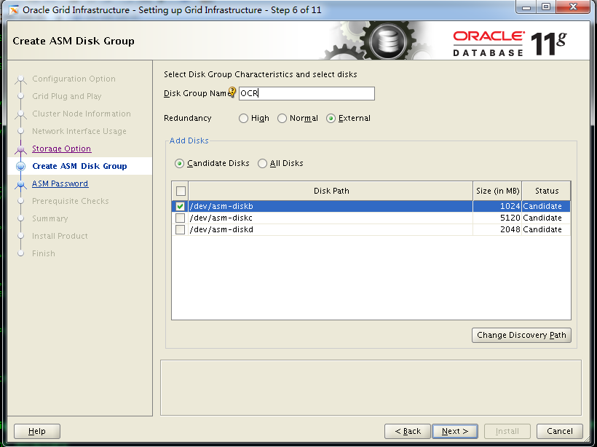Toggle the select-all checkbox in table header
Screen dimensions: 597x447
coord(181,191)
